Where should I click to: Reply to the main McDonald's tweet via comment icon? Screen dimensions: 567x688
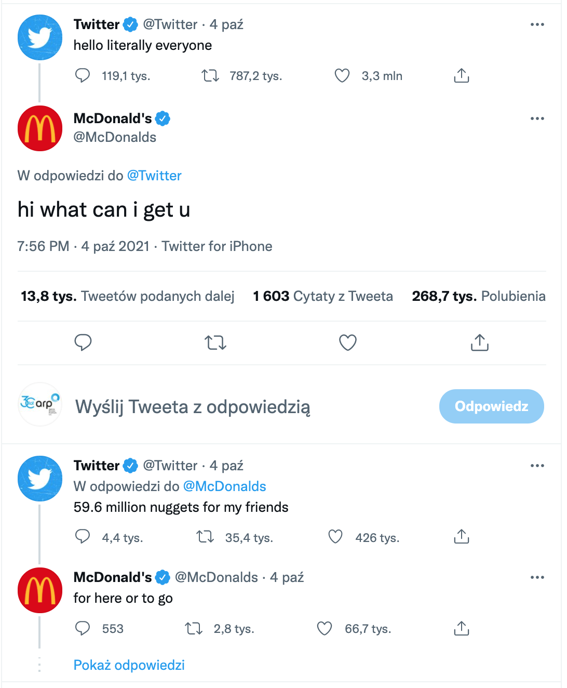83,343
